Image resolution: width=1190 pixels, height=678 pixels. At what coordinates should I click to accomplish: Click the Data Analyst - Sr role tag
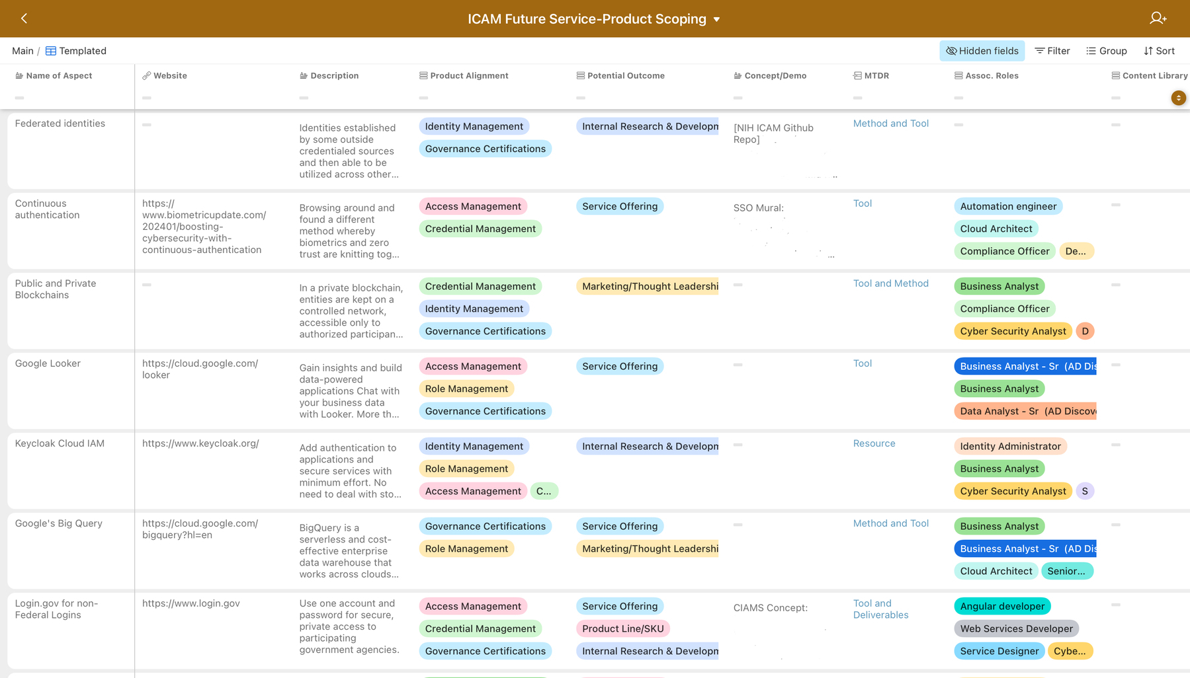click(x=1025, y=411)
